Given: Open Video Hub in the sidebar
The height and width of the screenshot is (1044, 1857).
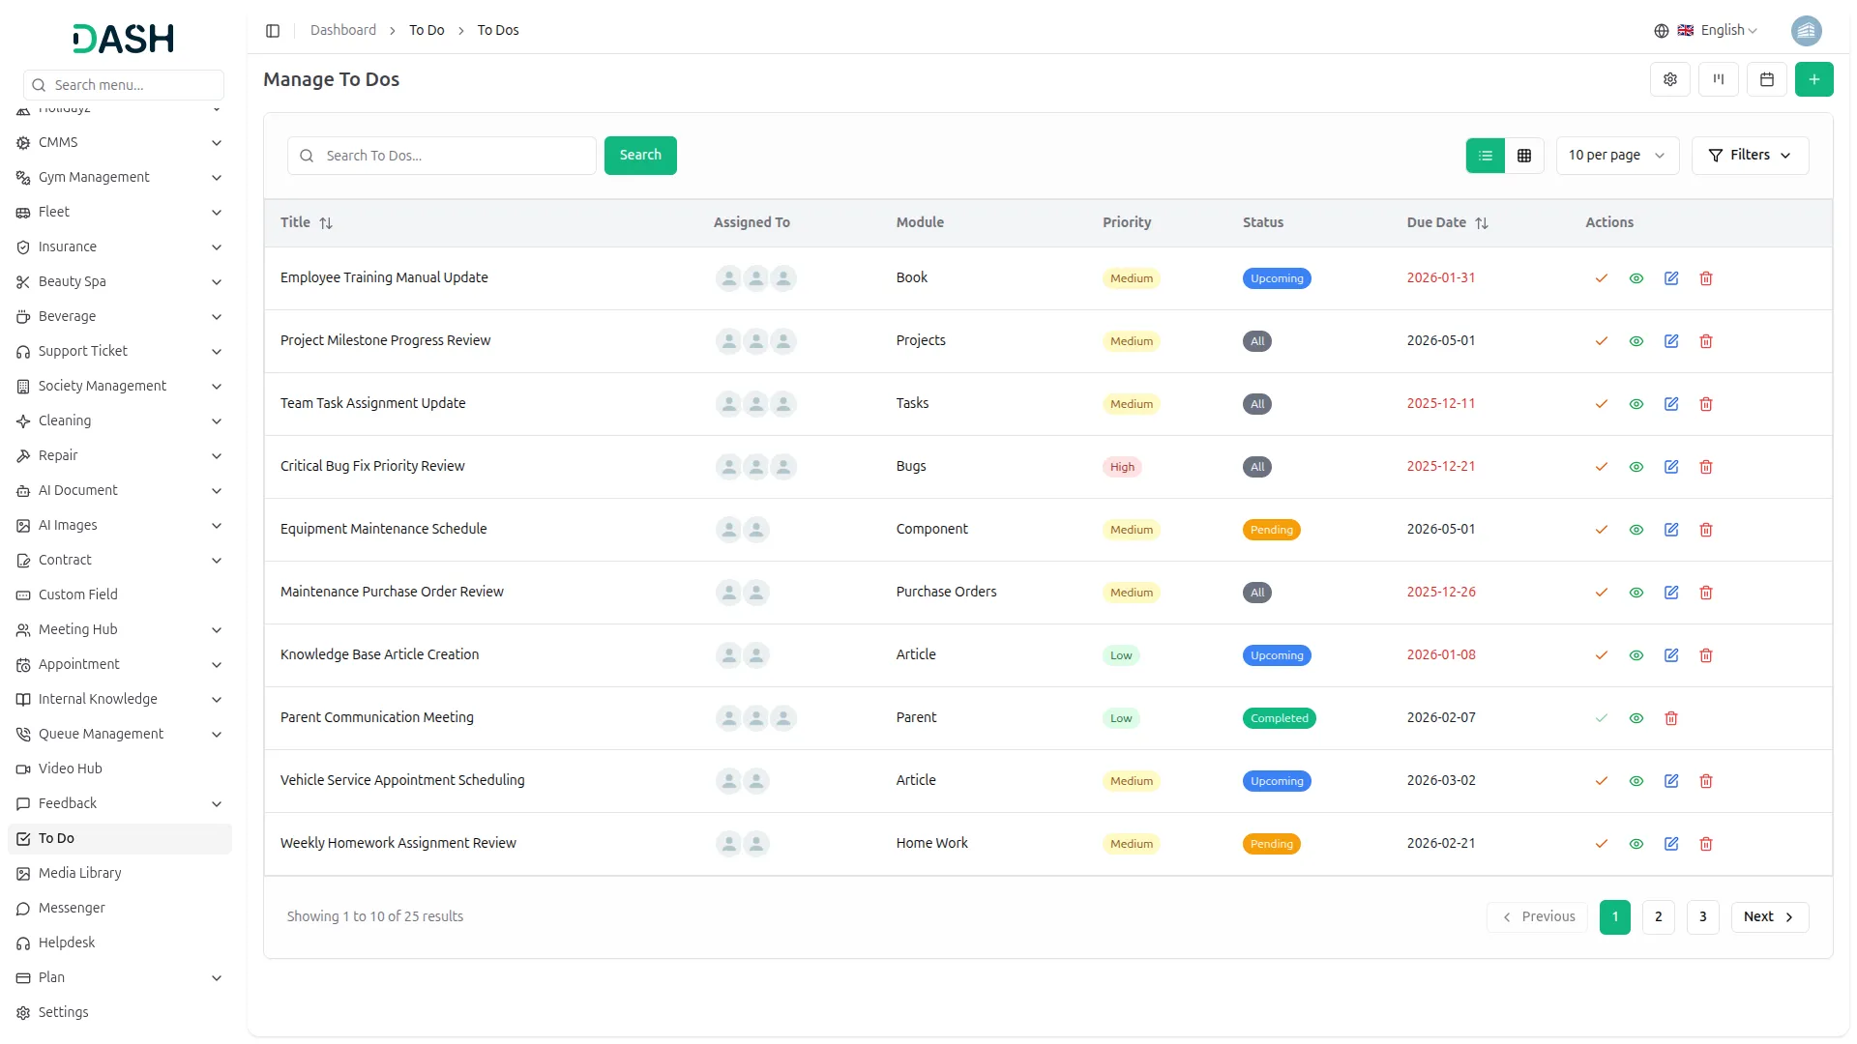Looking at the screenshot, I should [119, 769].
